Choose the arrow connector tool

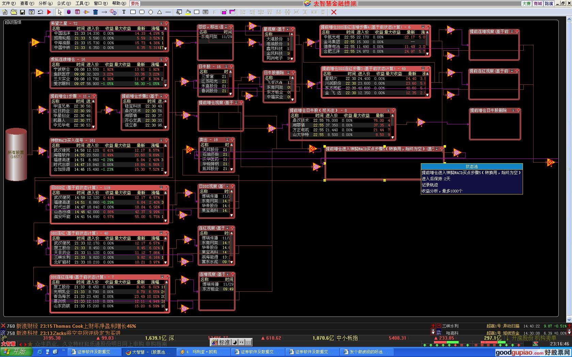[x=104, y=12]
